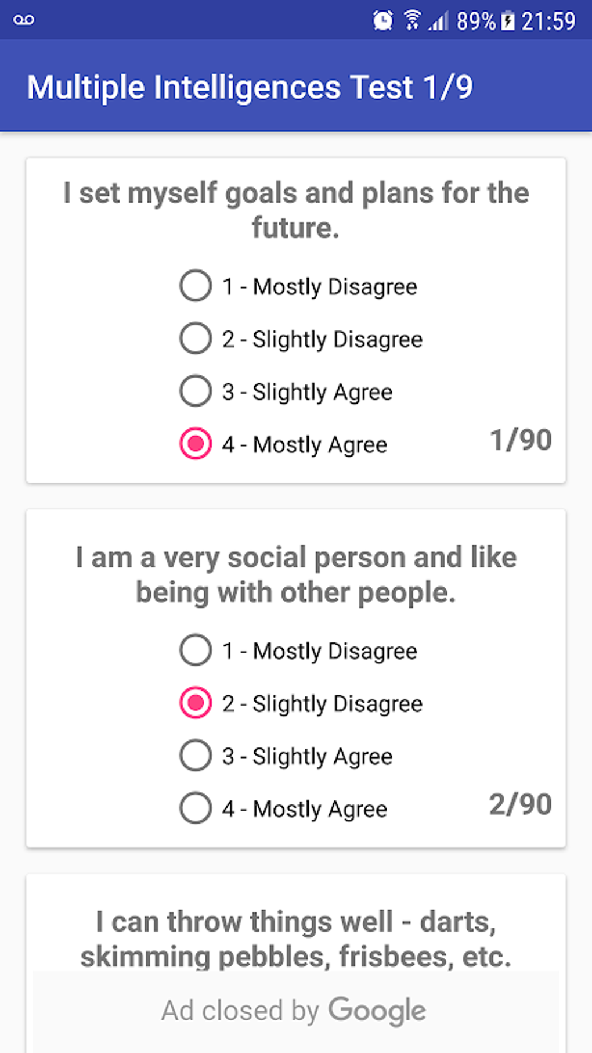Select 2 - Slightly Disagree for goals question
The image size is (592, 1053).
click(301, 339)
